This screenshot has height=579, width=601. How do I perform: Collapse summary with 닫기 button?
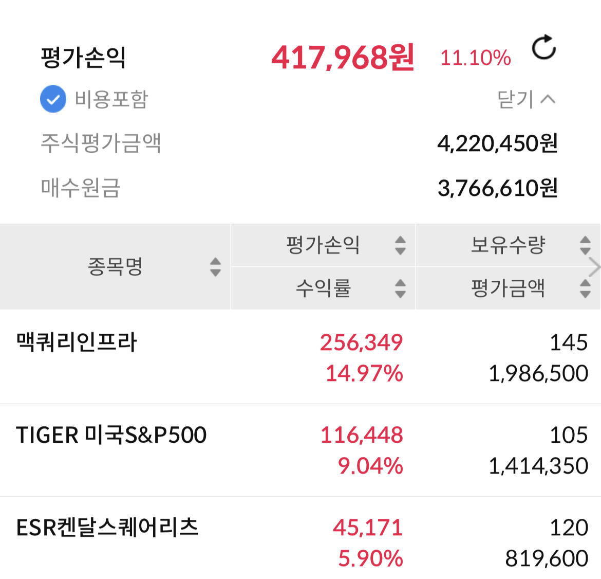[x=526, y=99]
